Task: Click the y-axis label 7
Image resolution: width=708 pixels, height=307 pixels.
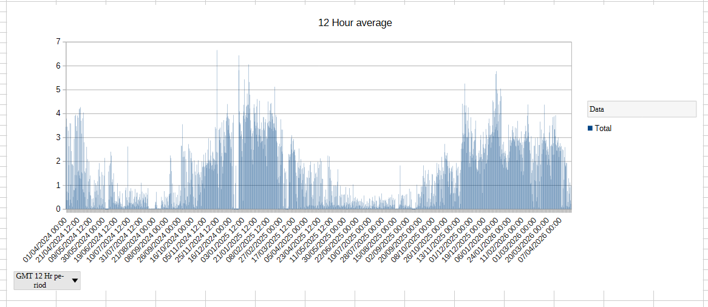Action: click(x=58, y=42)
